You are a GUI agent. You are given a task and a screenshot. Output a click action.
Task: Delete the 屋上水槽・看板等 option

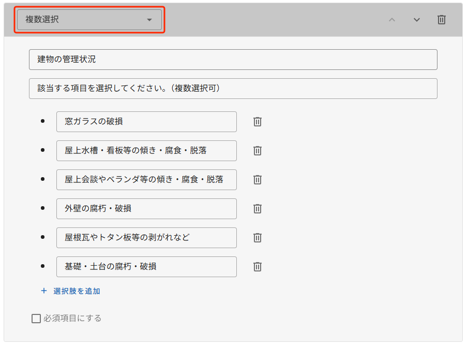tap(258, 151)
